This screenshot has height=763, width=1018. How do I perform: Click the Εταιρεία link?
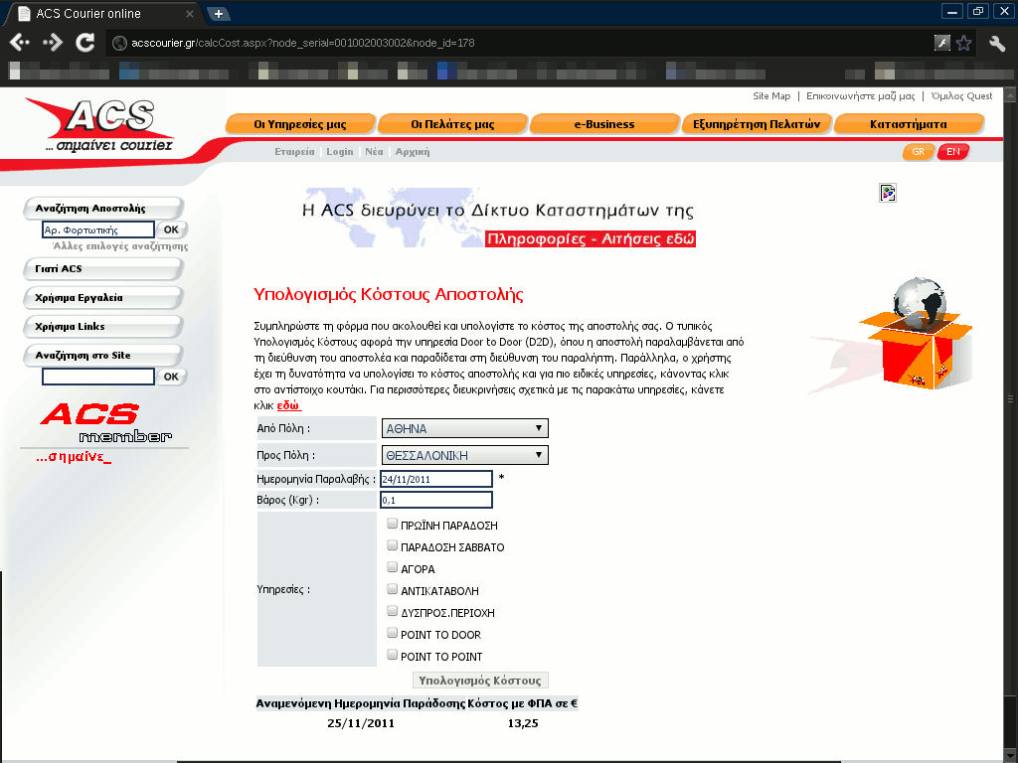point(294,152)
